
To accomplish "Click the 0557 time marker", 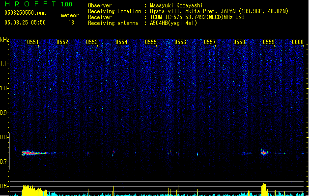I will point(210,42).
